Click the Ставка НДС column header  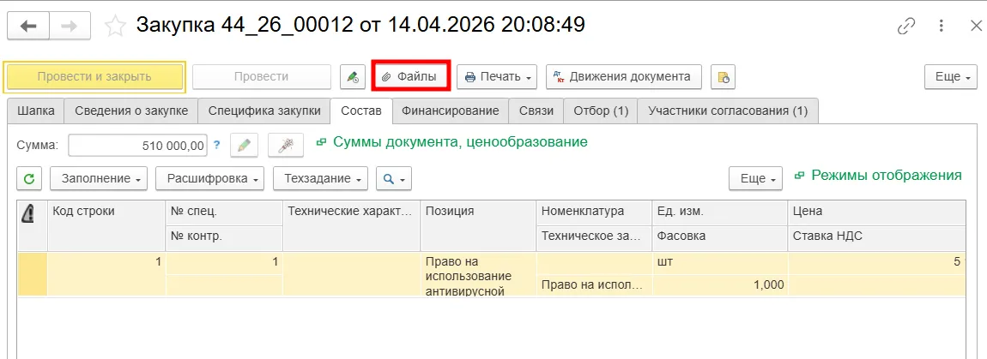point(877,237)
